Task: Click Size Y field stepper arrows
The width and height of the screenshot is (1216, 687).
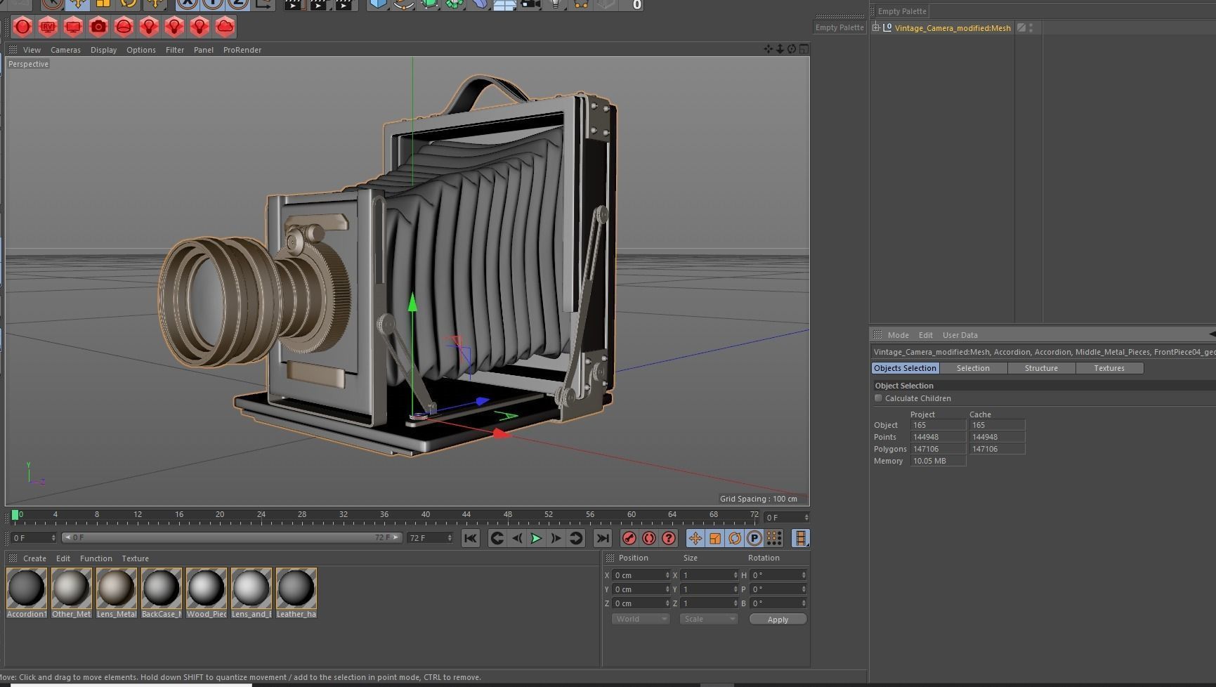Action: click(x=735, y=589)
